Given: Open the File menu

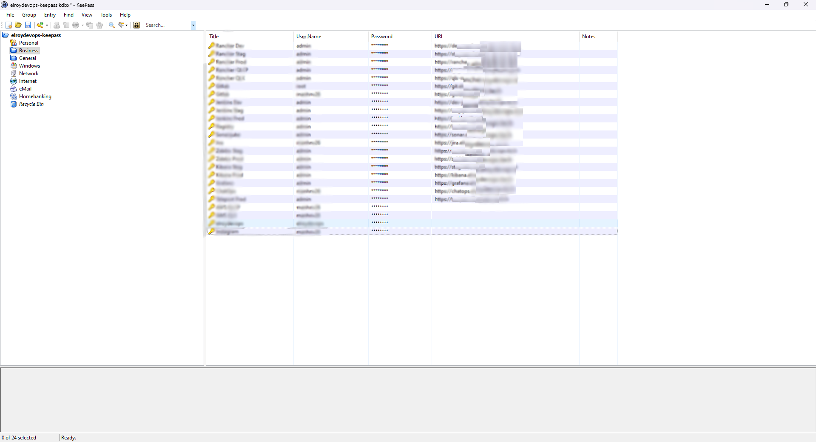Looking at the screenshot, I should tap(10, 15).
